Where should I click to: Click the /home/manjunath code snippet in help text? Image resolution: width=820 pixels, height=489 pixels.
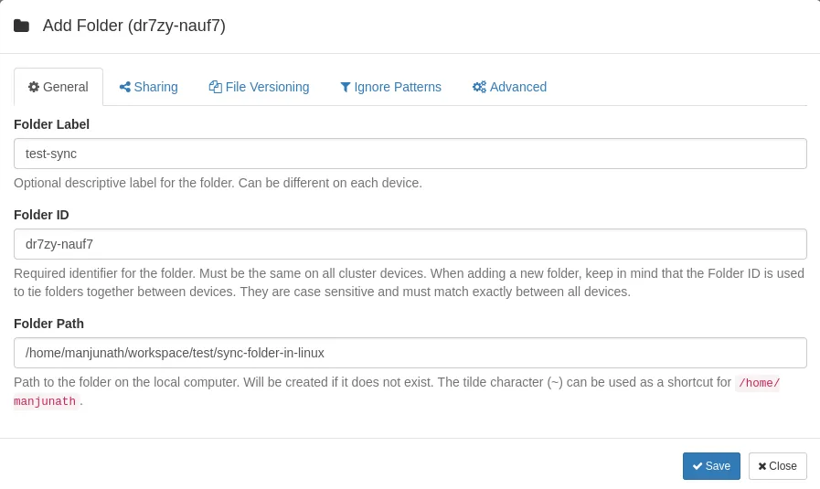pyautogui.click(x=758, y=383)
